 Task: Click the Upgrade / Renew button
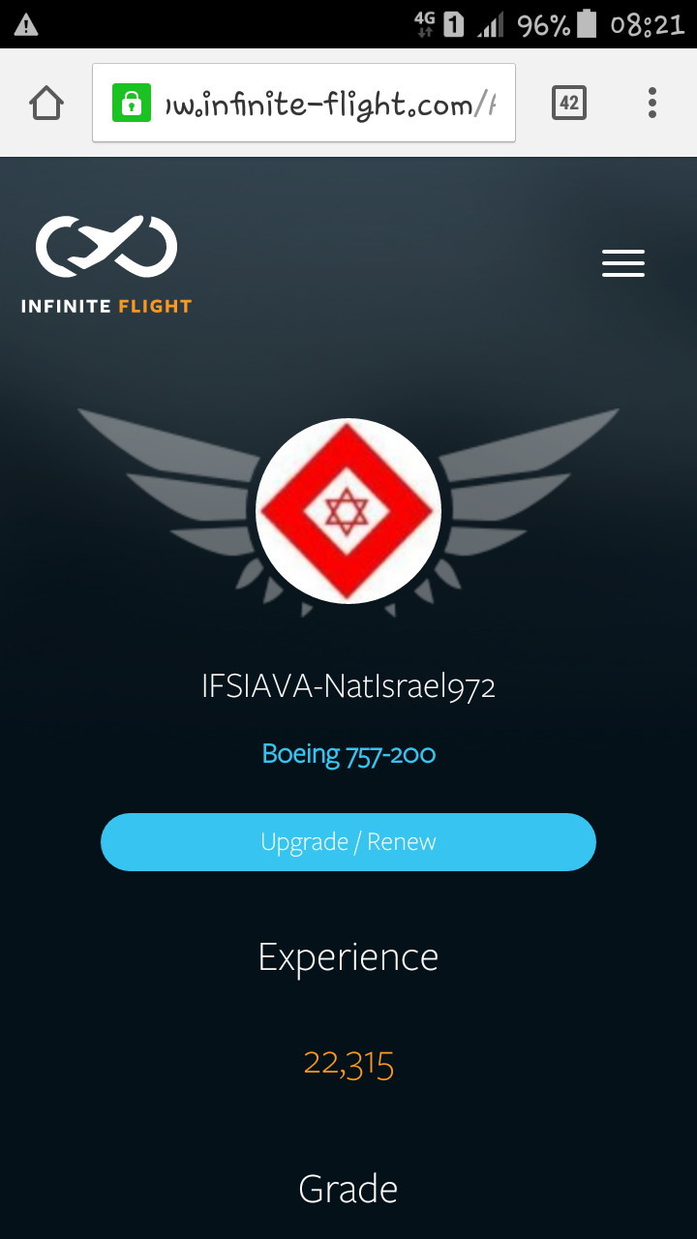pos(348,842)
